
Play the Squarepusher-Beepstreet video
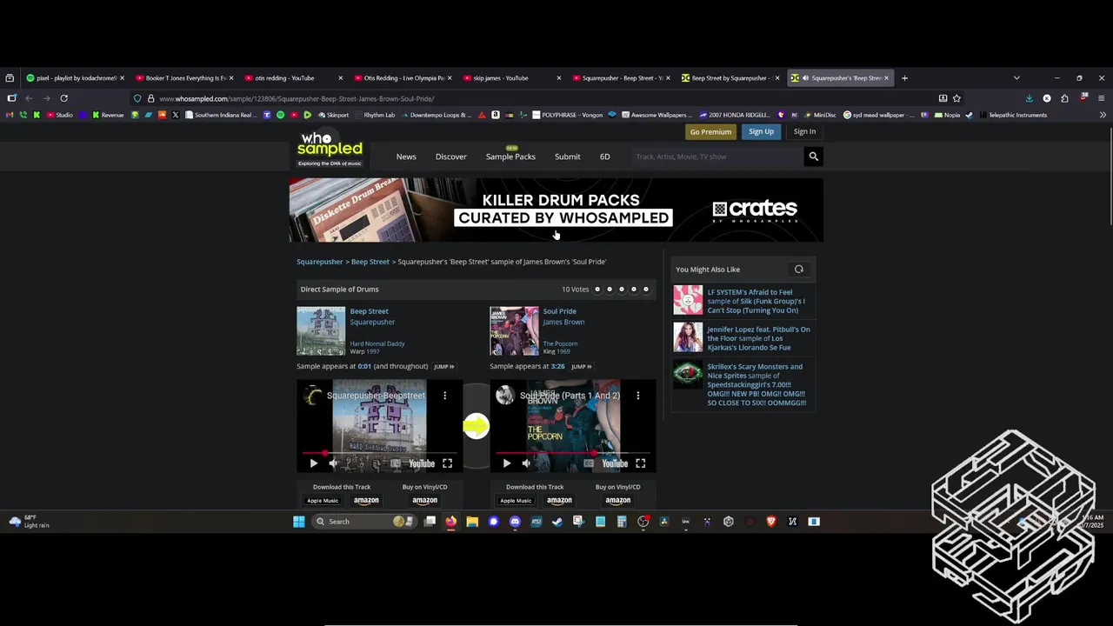[x=314, y=463]
